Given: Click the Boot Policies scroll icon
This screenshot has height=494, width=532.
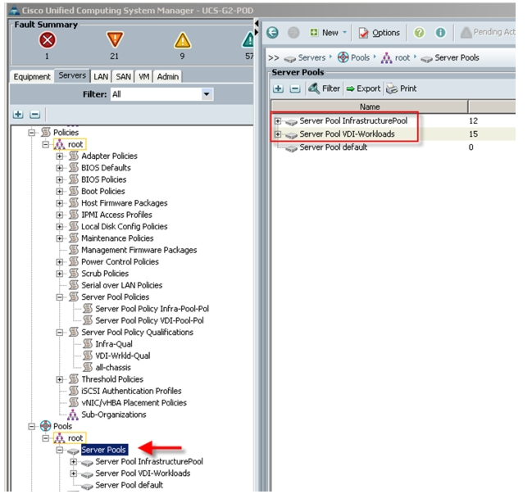Looking at the screenshot, I should pos(74,191).
